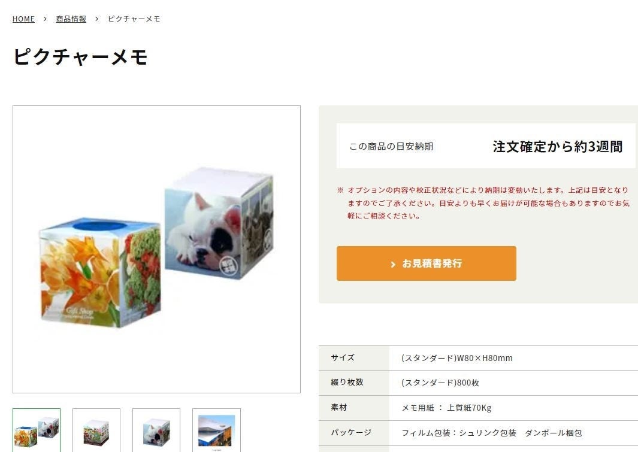Click the arrow icon in お見積書発行 button
Viewport: 638px width, 452px height.
click(x=393, y=264)
